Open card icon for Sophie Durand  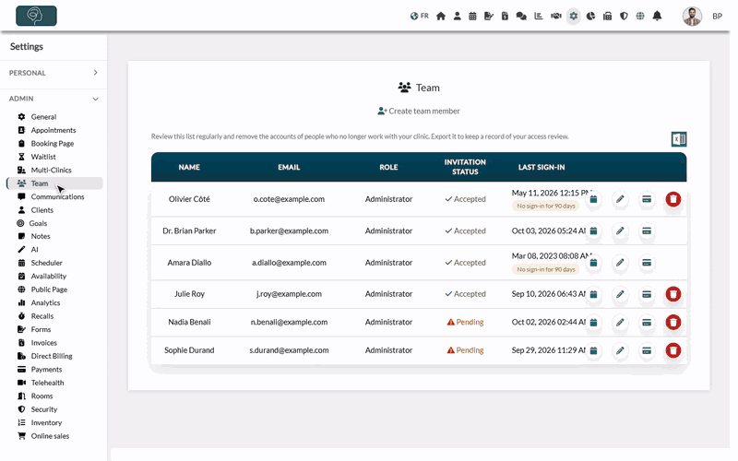[x=647, y=350]
